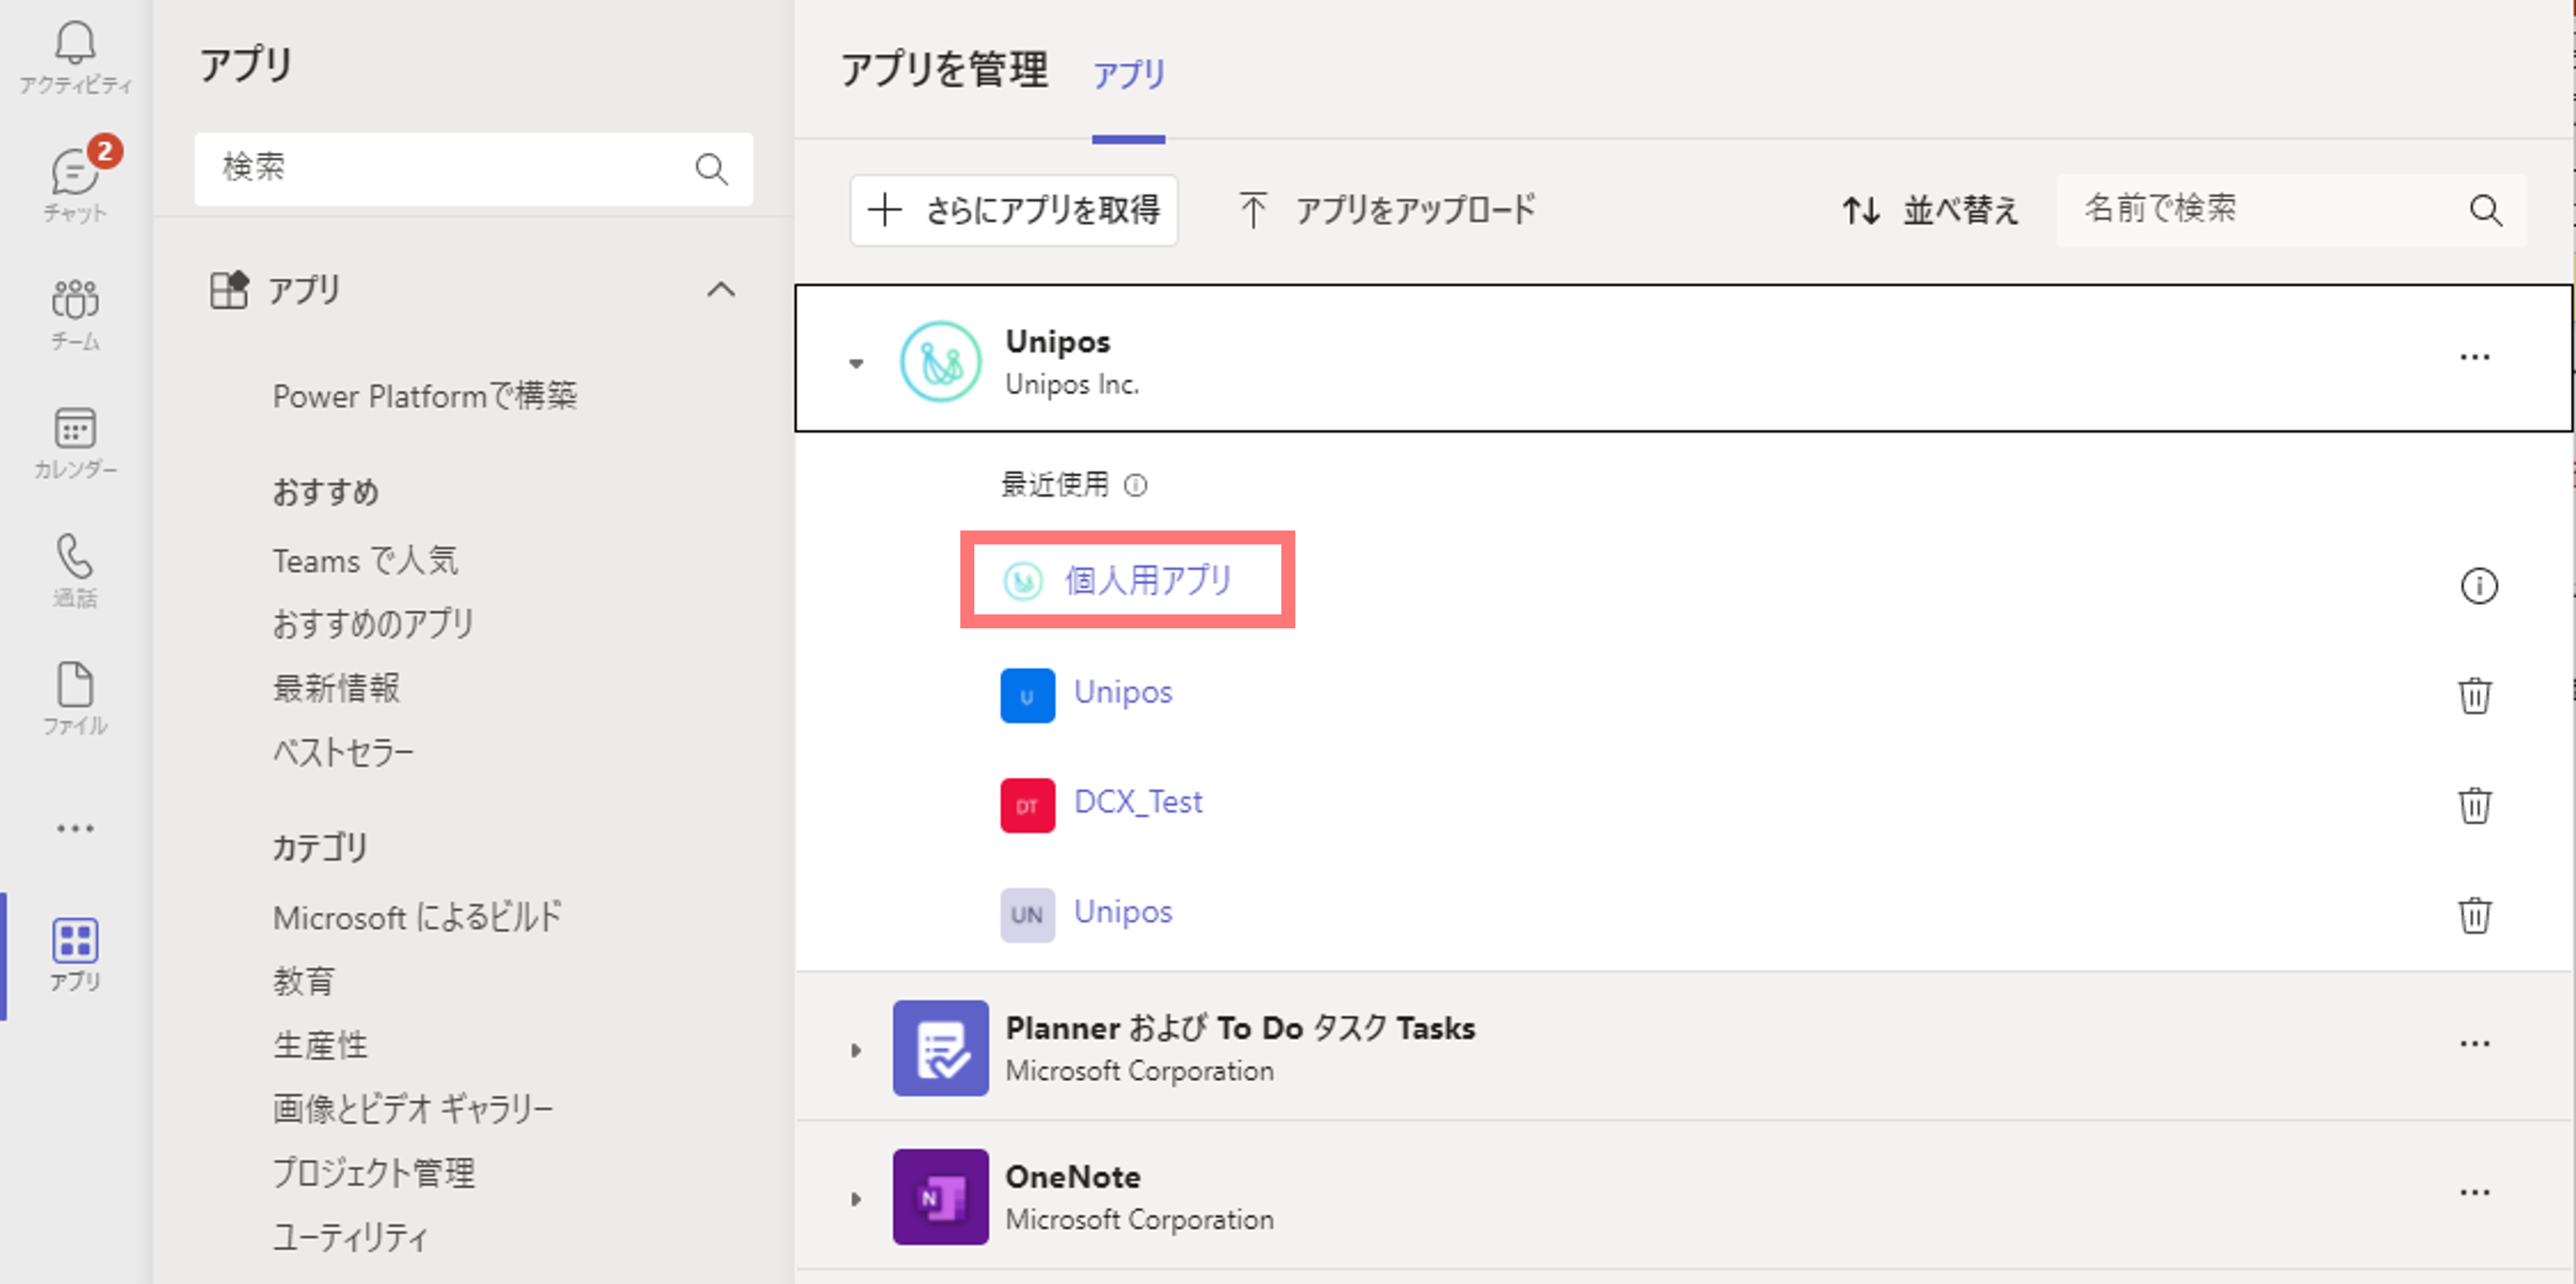This screenshot has height=1284, width=2576.
Task: Open more options for OneNote app
Action: (2474, 1193)
